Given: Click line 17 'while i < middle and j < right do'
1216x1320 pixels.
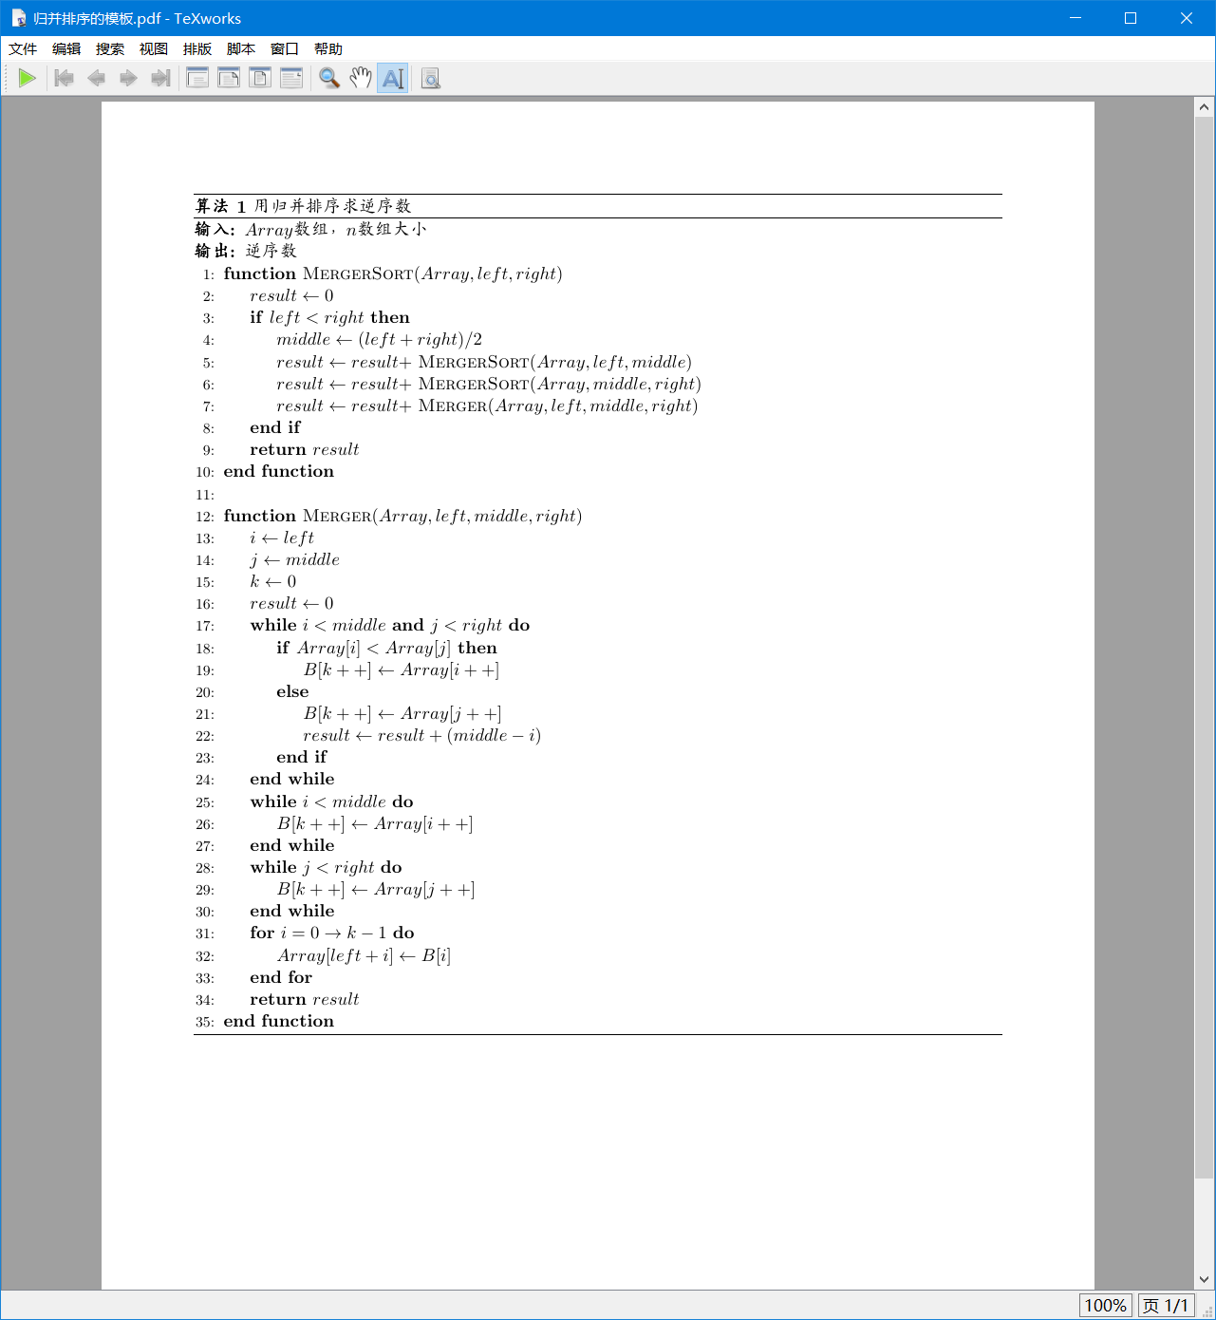Looking at the screenshot, I should [x=390, y=625].
